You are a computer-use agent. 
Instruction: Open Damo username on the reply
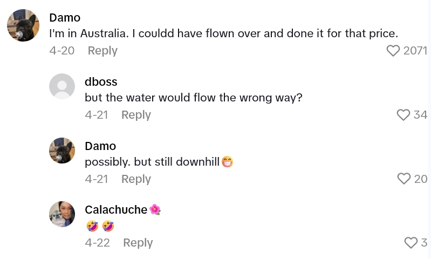pos(100,146)
